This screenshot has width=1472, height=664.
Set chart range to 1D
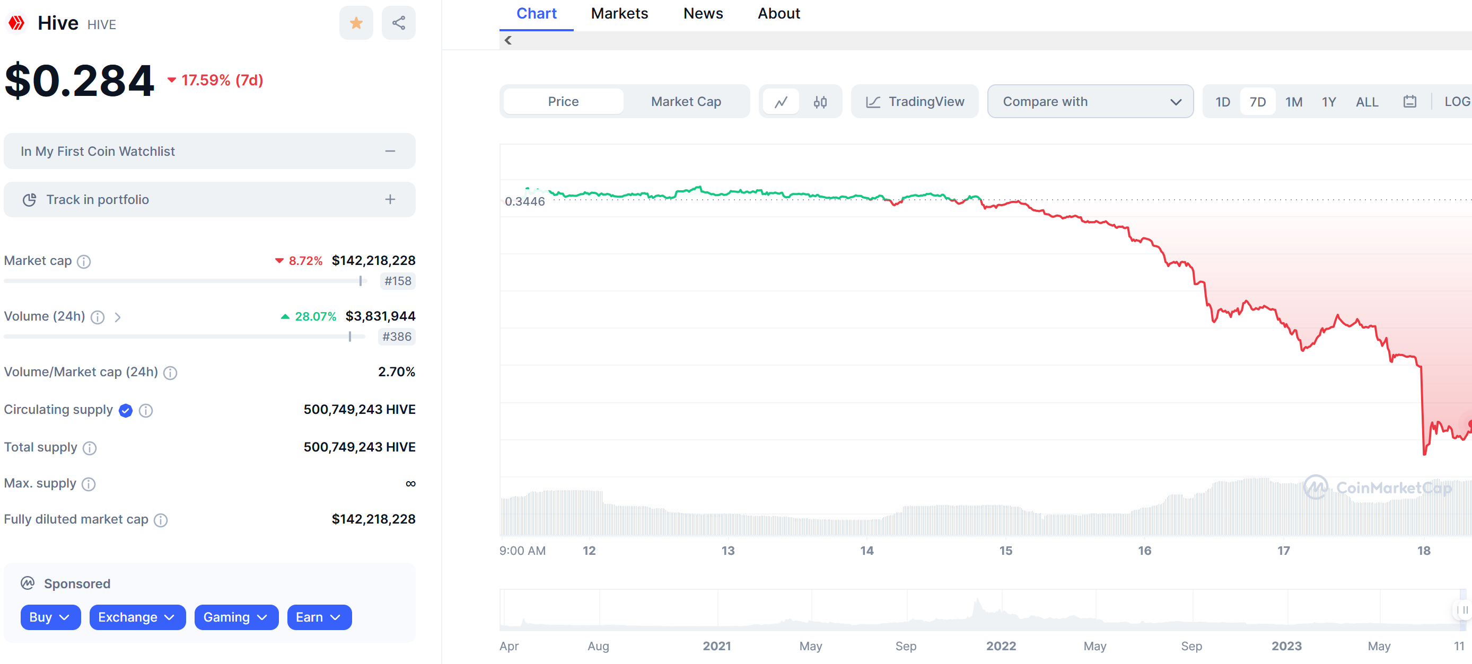(1222, 102)
